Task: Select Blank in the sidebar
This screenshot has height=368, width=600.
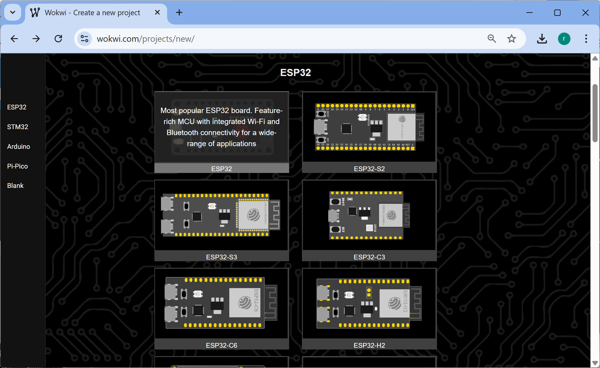Action: coord(15,185)
